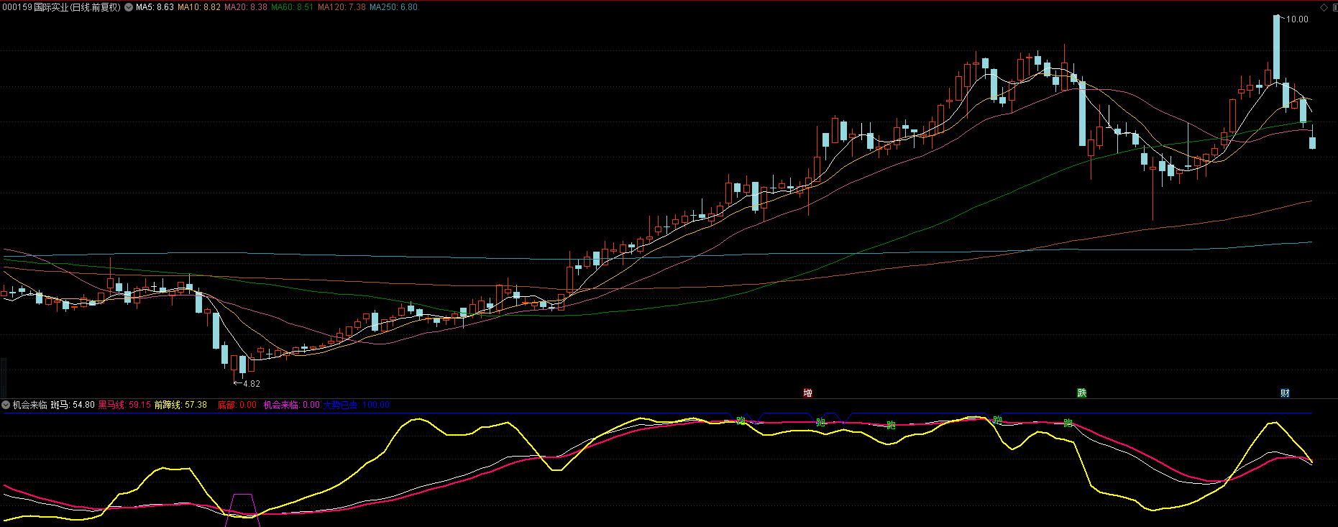Click the 大势已去: 100.00 value

[356, 405]
